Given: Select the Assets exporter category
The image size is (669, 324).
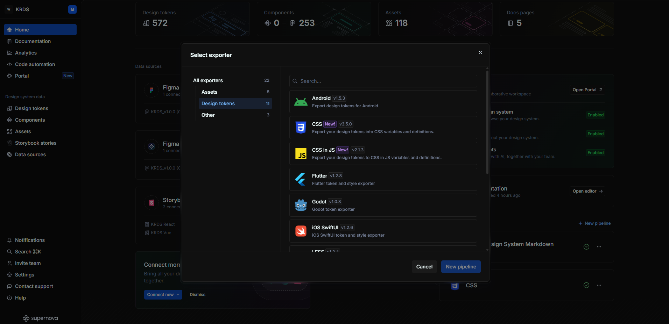Looking at the screenshot, I should [209, 92].
